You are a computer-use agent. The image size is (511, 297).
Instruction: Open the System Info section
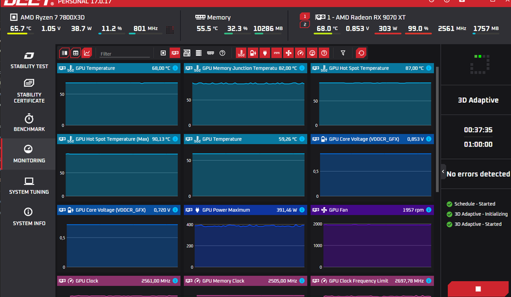(29, 217)
